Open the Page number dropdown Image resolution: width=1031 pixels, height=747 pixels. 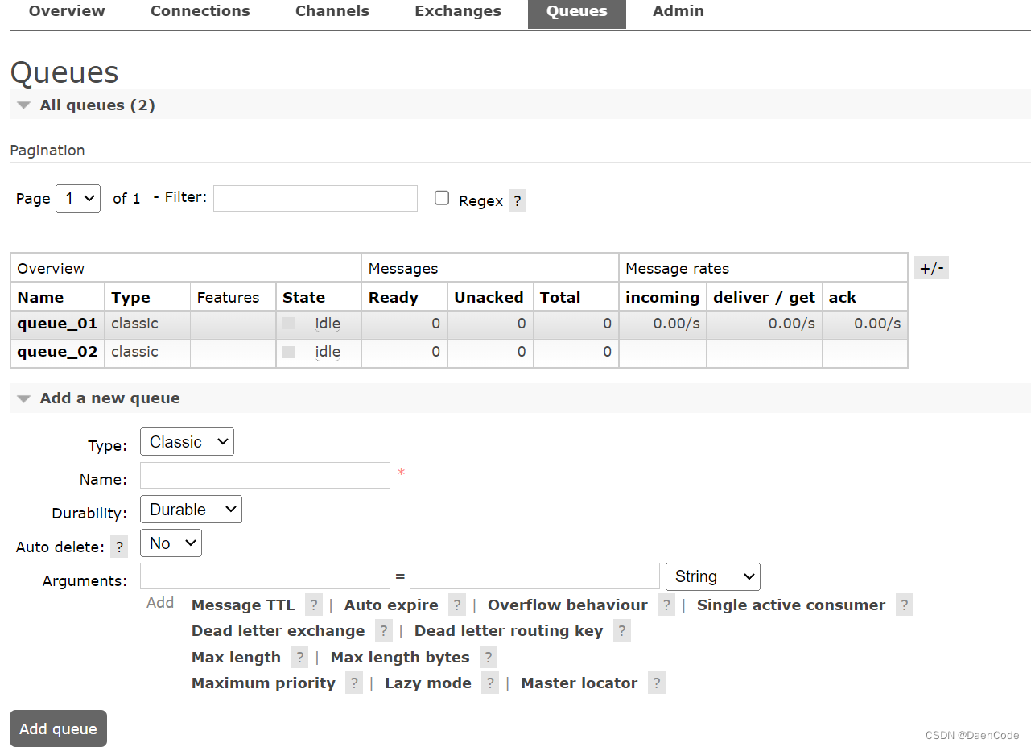click(77, 198)
